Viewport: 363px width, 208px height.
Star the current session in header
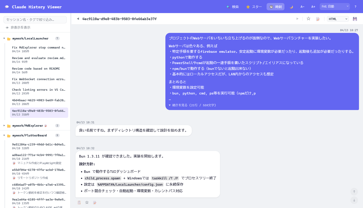pos(308,19)
